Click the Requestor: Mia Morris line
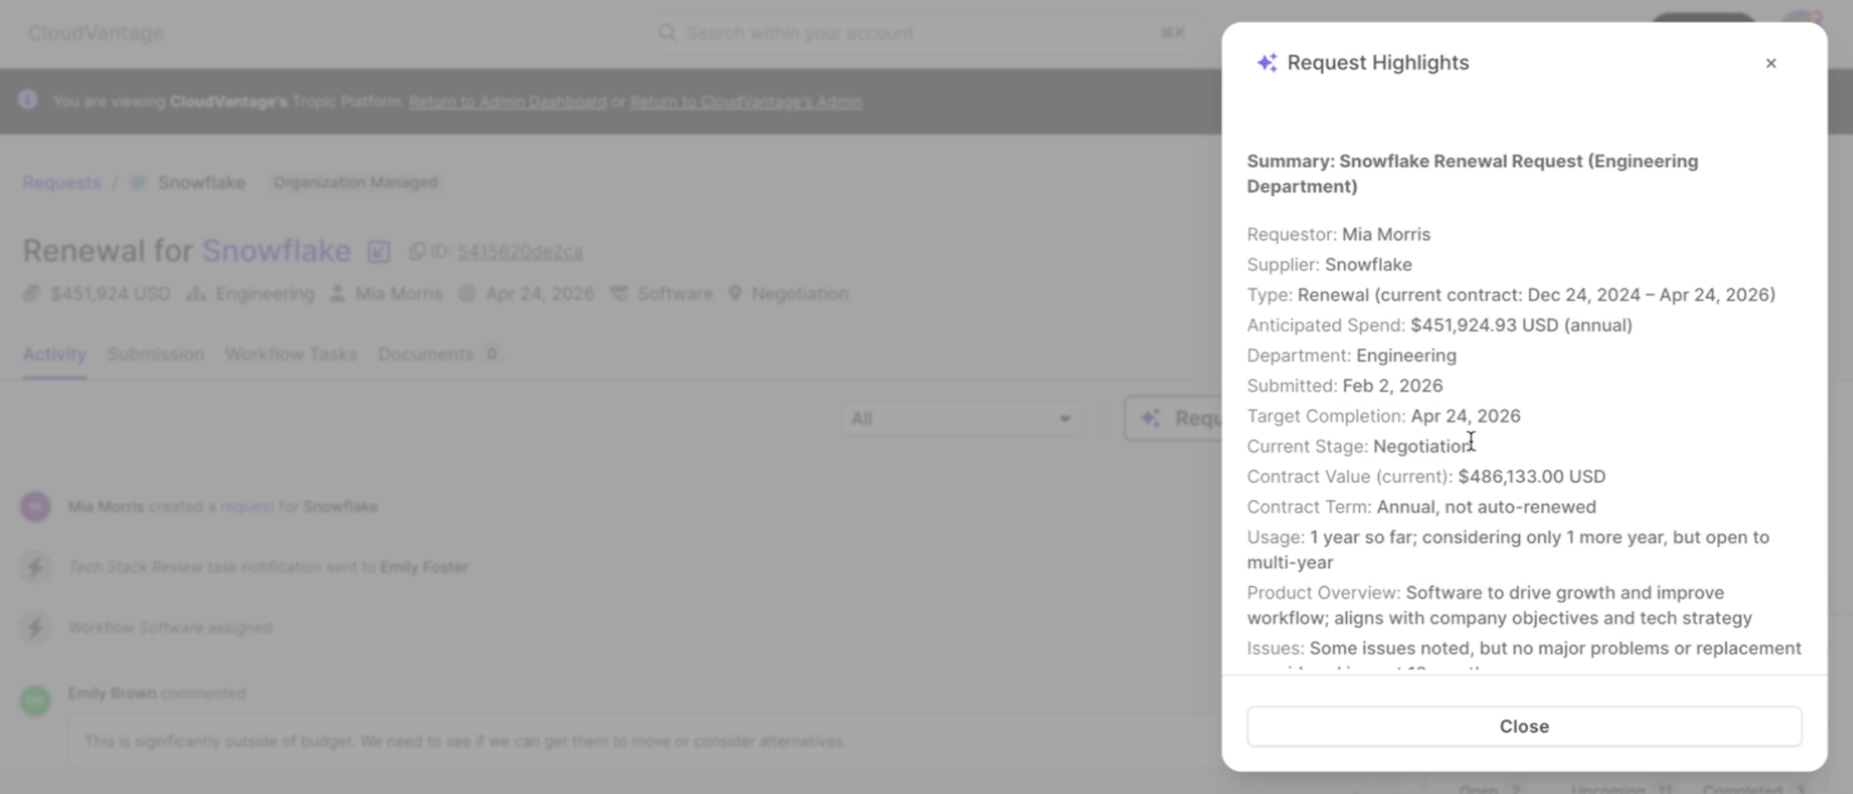The height and width of the screenshot is (794, 1853). click(1338, 234)
